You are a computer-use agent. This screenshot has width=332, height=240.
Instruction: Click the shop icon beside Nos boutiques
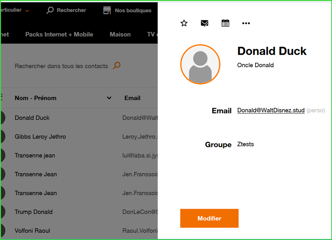107,10
